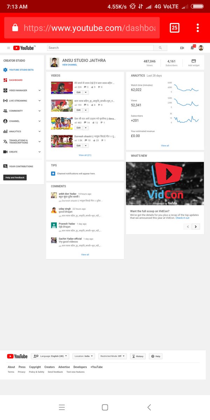
Task: Expand the Video Manager section
Action: 39,90
